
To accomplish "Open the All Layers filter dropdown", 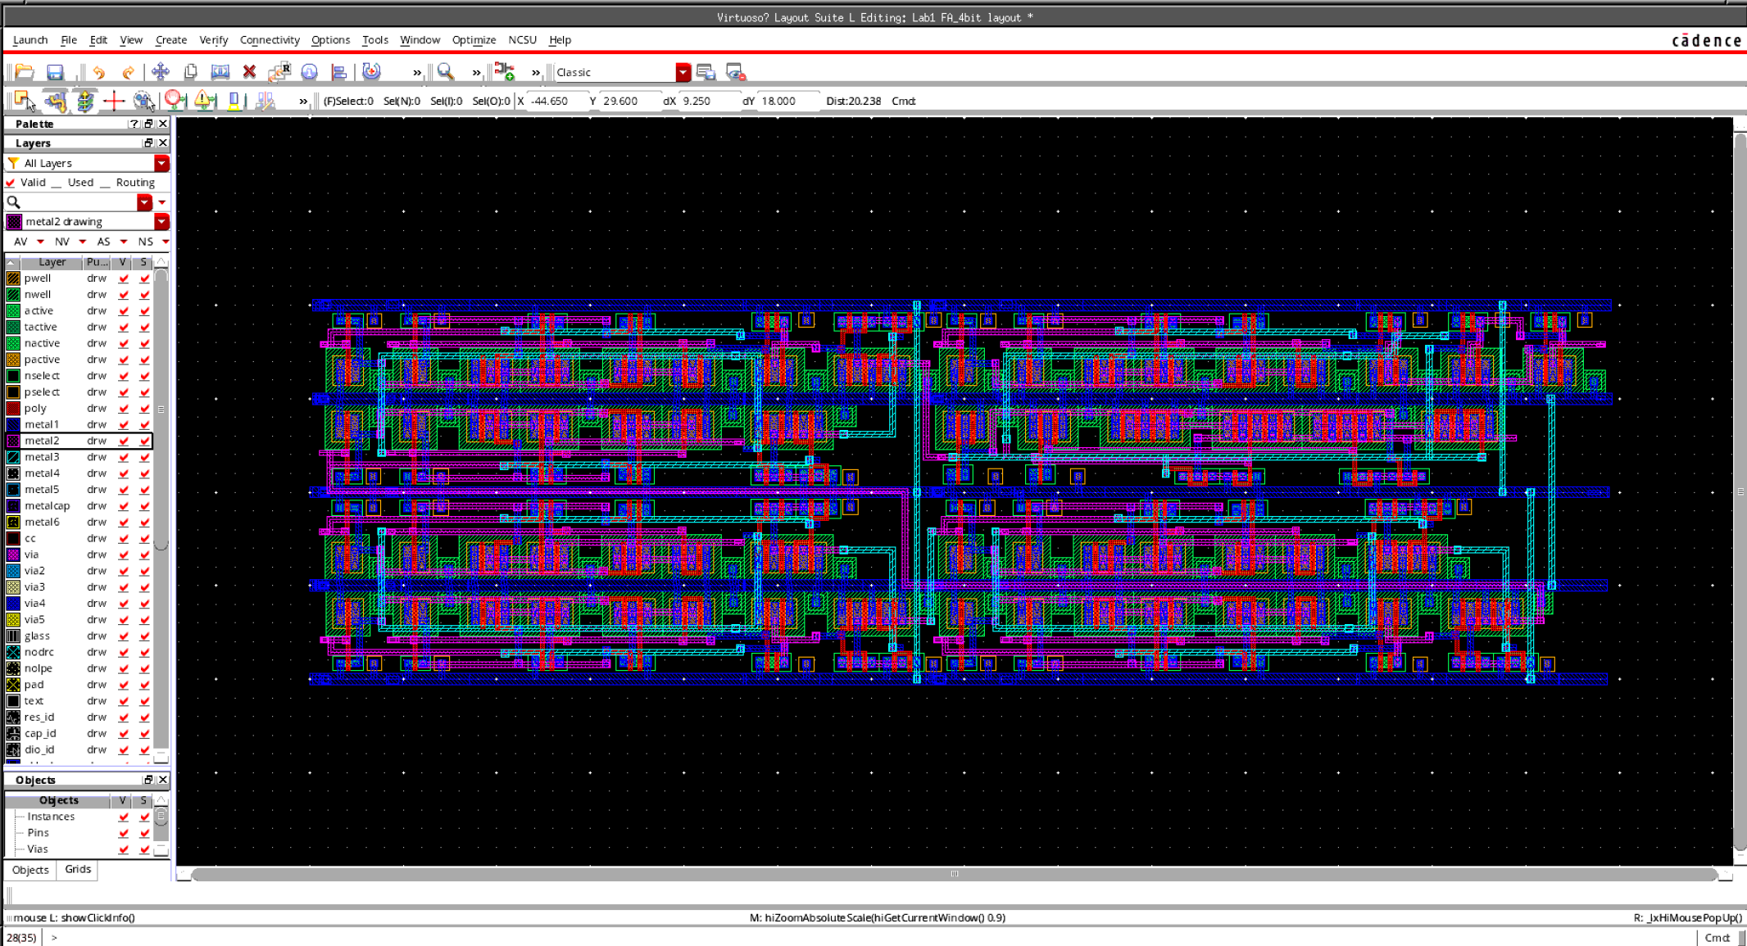I will [x=161, y=163].
